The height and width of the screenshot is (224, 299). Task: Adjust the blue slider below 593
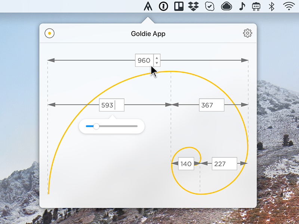(97, 126)
